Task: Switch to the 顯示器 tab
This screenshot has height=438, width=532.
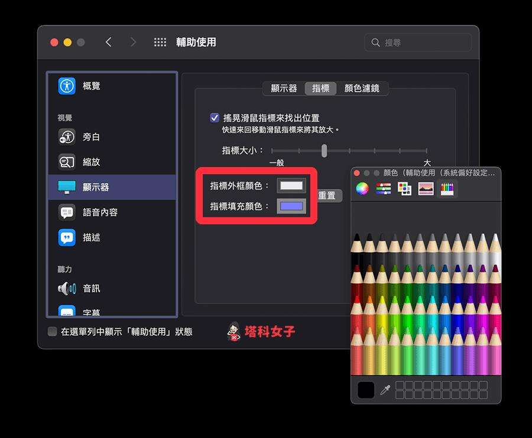Action: (x=284, y=89)
